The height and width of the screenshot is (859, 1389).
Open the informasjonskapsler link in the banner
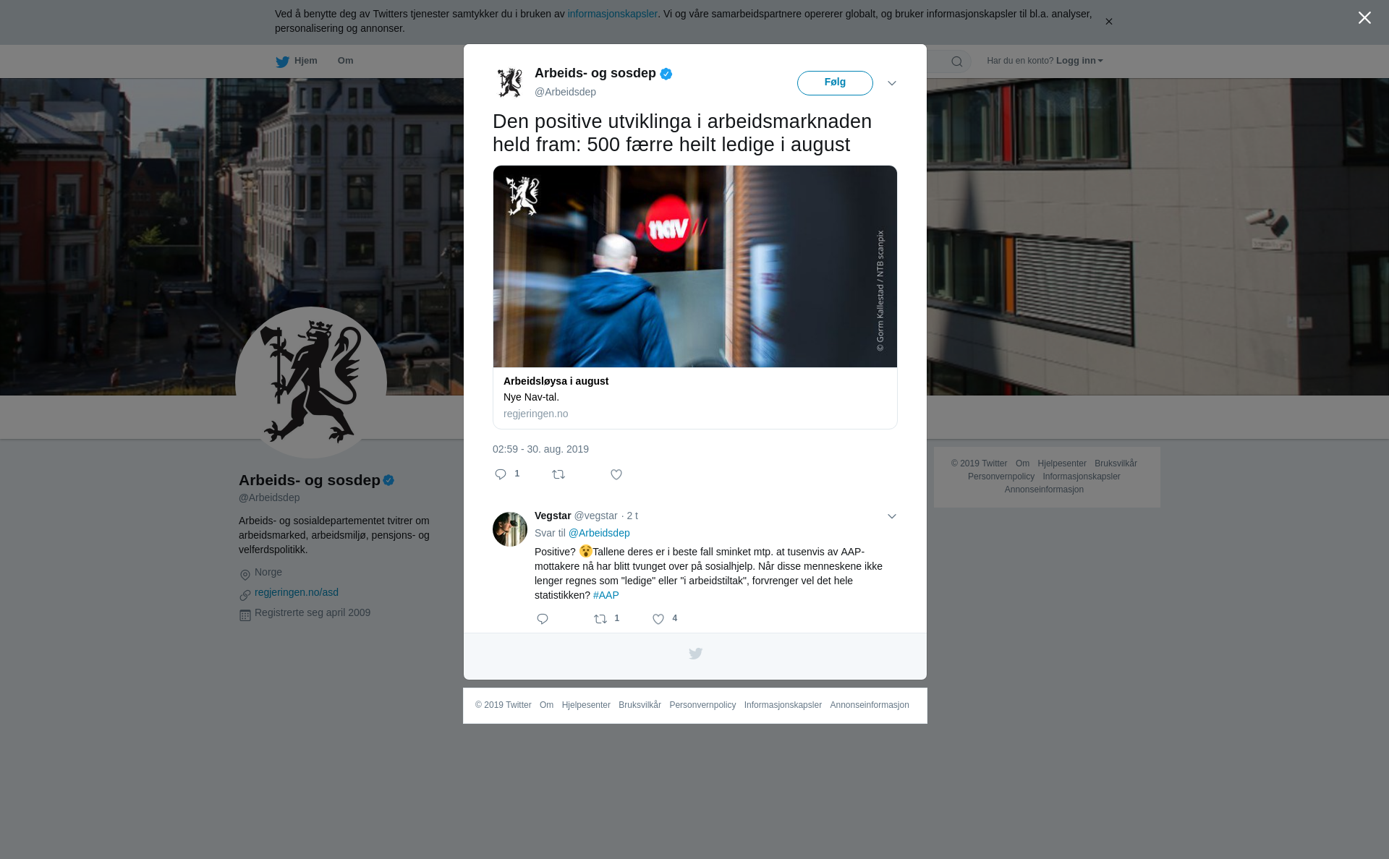(x=612, y=14)
